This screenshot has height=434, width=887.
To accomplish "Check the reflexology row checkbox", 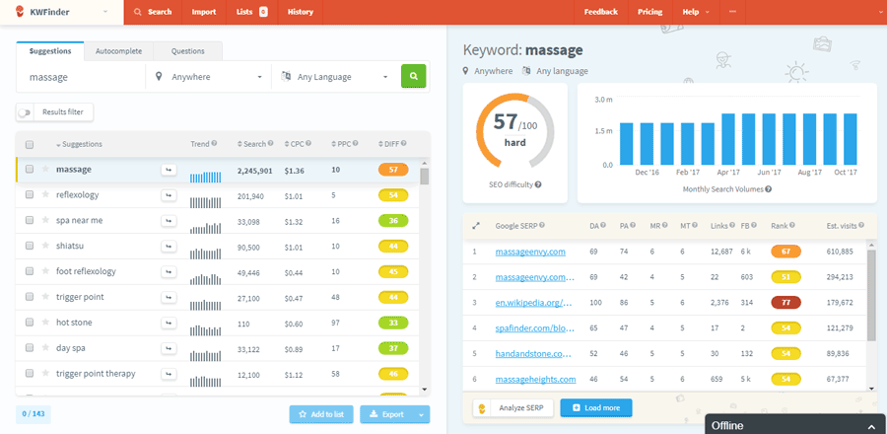I will click(30, 194).
